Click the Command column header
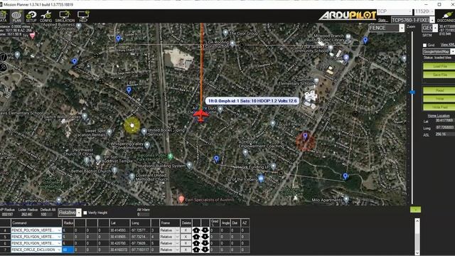Screen dimensions: 455x256 (x=36, y=223)
